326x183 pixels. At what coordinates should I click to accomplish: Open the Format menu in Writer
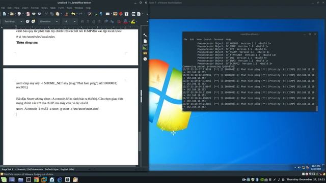[35, 8]
